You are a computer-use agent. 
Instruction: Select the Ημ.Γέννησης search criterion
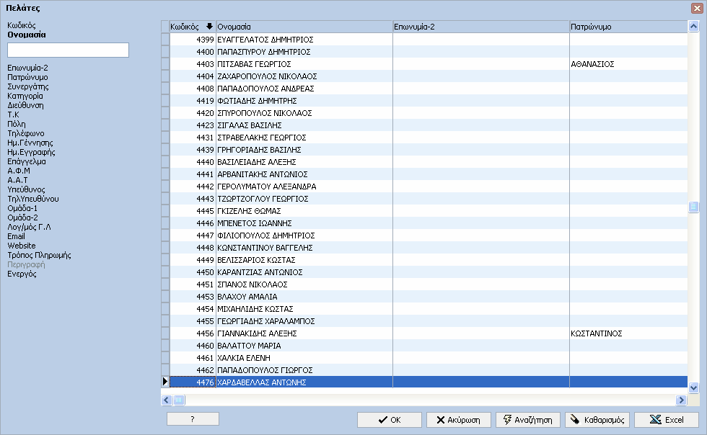click(x=30, y=143)
